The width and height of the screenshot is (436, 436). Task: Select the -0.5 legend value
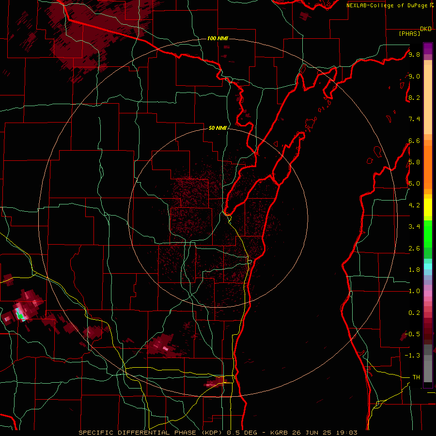click(x=412, y=334)
